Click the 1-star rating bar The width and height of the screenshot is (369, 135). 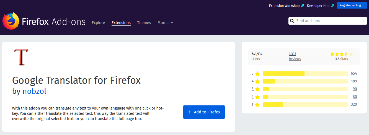pos(305,105)
